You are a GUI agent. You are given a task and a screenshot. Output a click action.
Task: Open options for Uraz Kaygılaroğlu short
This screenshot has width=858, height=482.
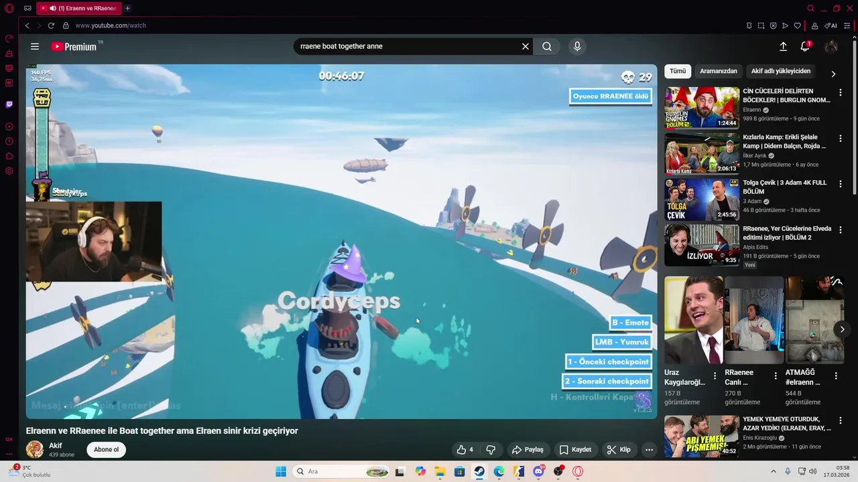click(715, 376)
